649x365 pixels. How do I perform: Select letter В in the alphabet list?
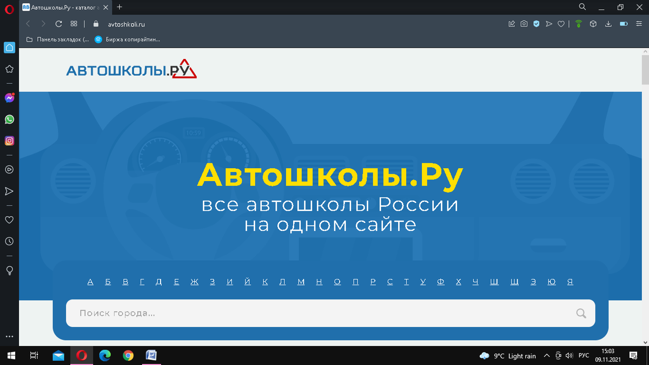click(x=125, y=282)
